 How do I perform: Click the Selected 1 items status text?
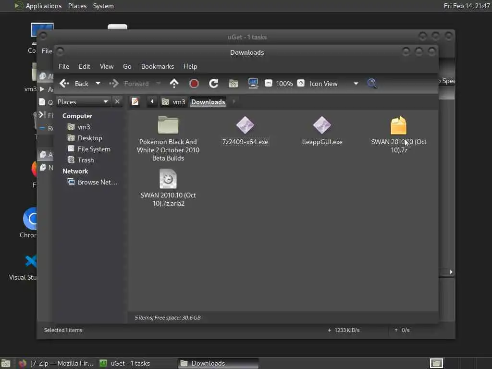(x=63, y=330)
